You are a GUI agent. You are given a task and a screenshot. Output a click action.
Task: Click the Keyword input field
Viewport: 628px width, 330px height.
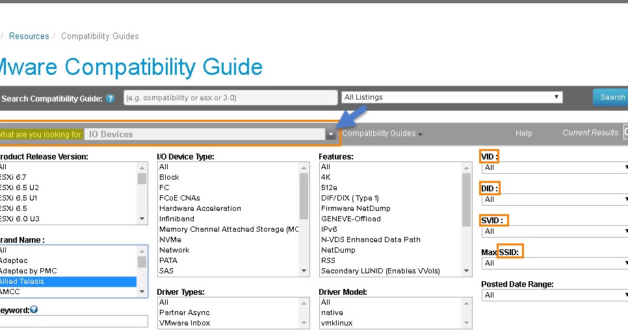(x=73, y=321)
